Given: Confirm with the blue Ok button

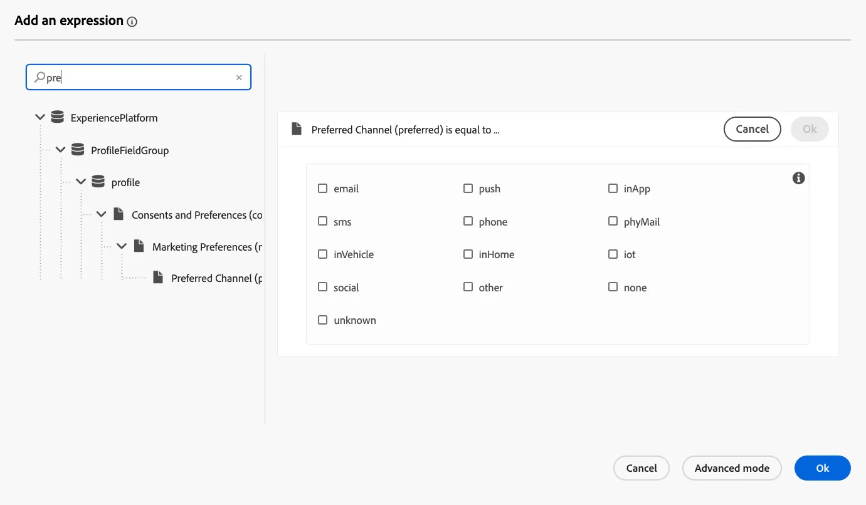Looking at the screenshot, I should [822, 468].
